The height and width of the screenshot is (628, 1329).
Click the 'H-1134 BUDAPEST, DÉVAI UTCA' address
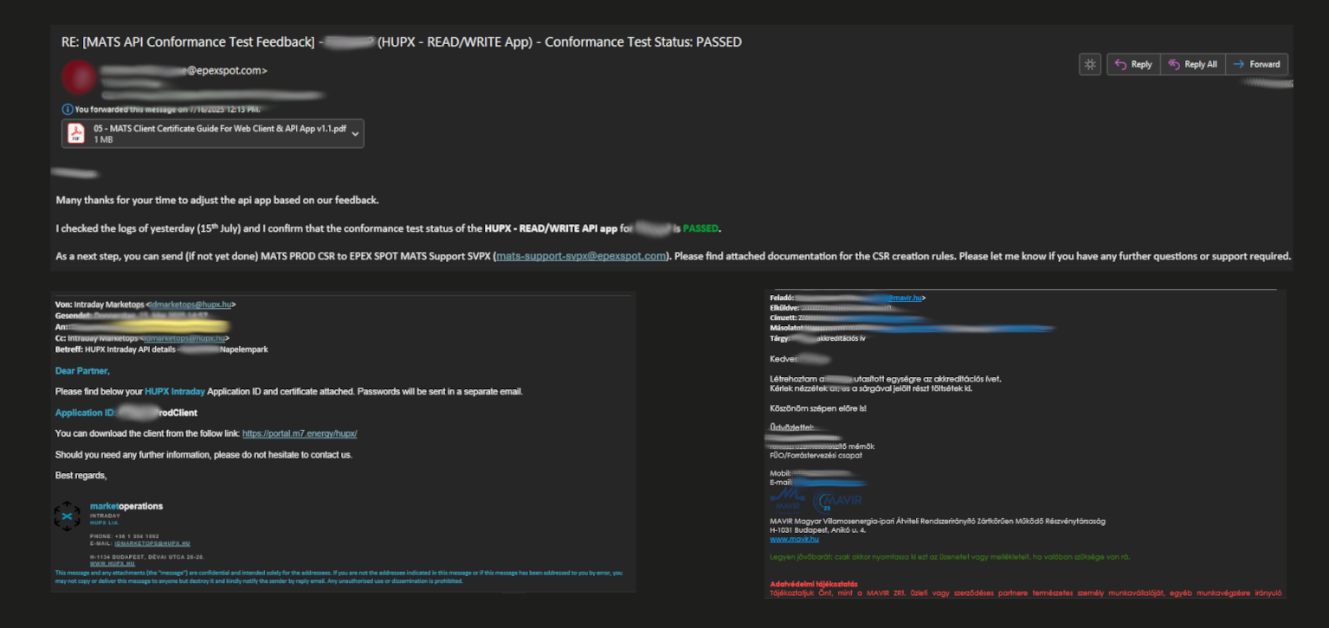(x=148, y=556)
